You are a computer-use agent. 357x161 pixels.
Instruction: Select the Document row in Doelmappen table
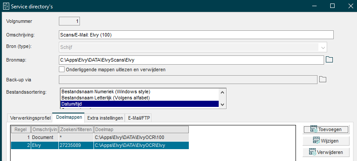click(x=100, y=138)
